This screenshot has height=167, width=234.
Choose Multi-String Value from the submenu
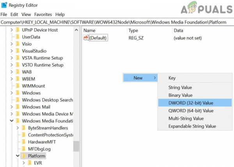pyautogui.click(x=195, y=118)
